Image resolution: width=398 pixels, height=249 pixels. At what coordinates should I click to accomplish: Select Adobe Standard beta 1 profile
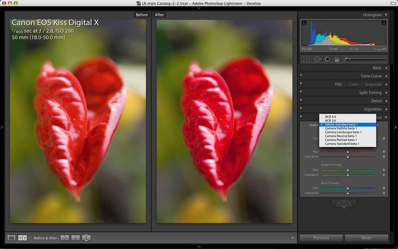click(348, 124)
